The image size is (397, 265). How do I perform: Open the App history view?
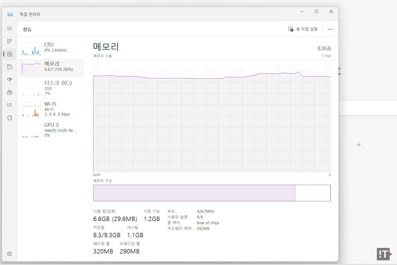pyautogui.click(x=9, y=67)
